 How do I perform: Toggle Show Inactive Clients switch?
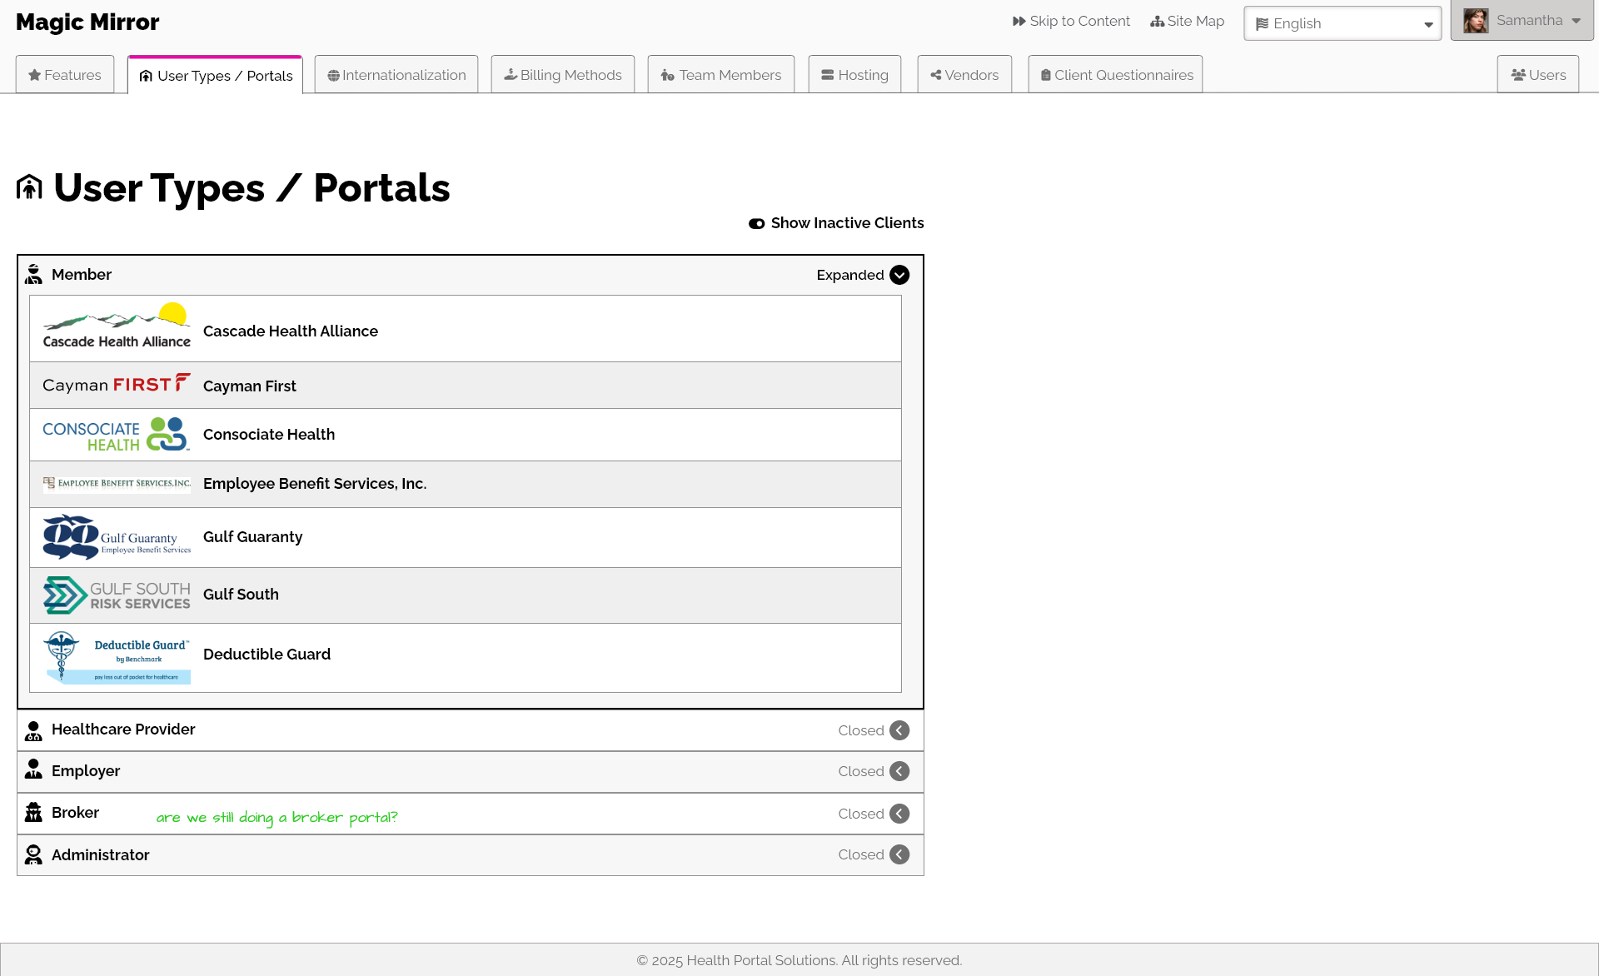click(x=756, y=223)
